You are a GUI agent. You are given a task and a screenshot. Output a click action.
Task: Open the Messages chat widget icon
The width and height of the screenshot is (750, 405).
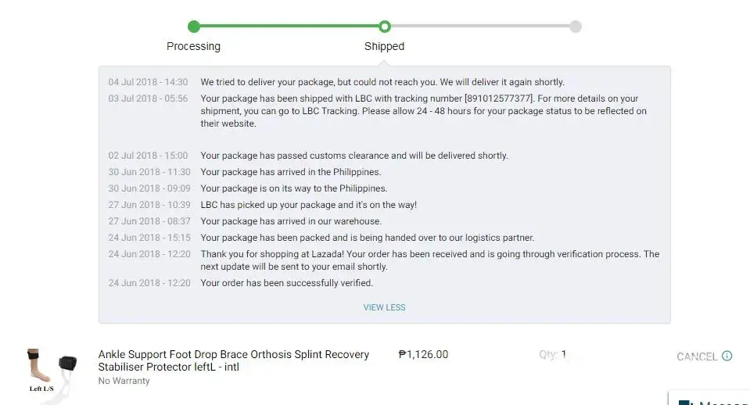click(x=685, y=402)
